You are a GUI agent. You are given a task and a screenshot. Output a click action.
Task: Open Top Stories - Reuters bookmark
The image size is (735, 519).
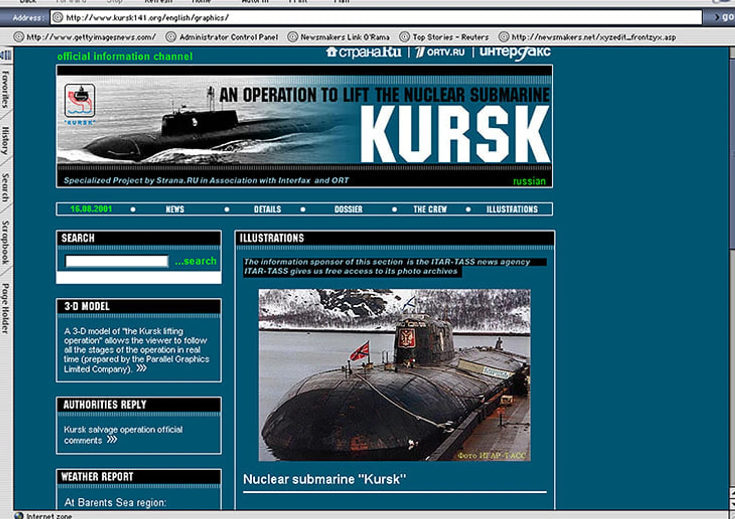(x=451, y=37)
